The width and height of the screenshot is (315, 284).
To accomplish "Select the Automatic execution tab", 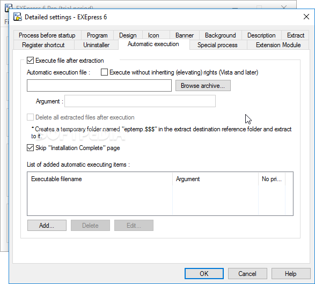I will point(153,44).
